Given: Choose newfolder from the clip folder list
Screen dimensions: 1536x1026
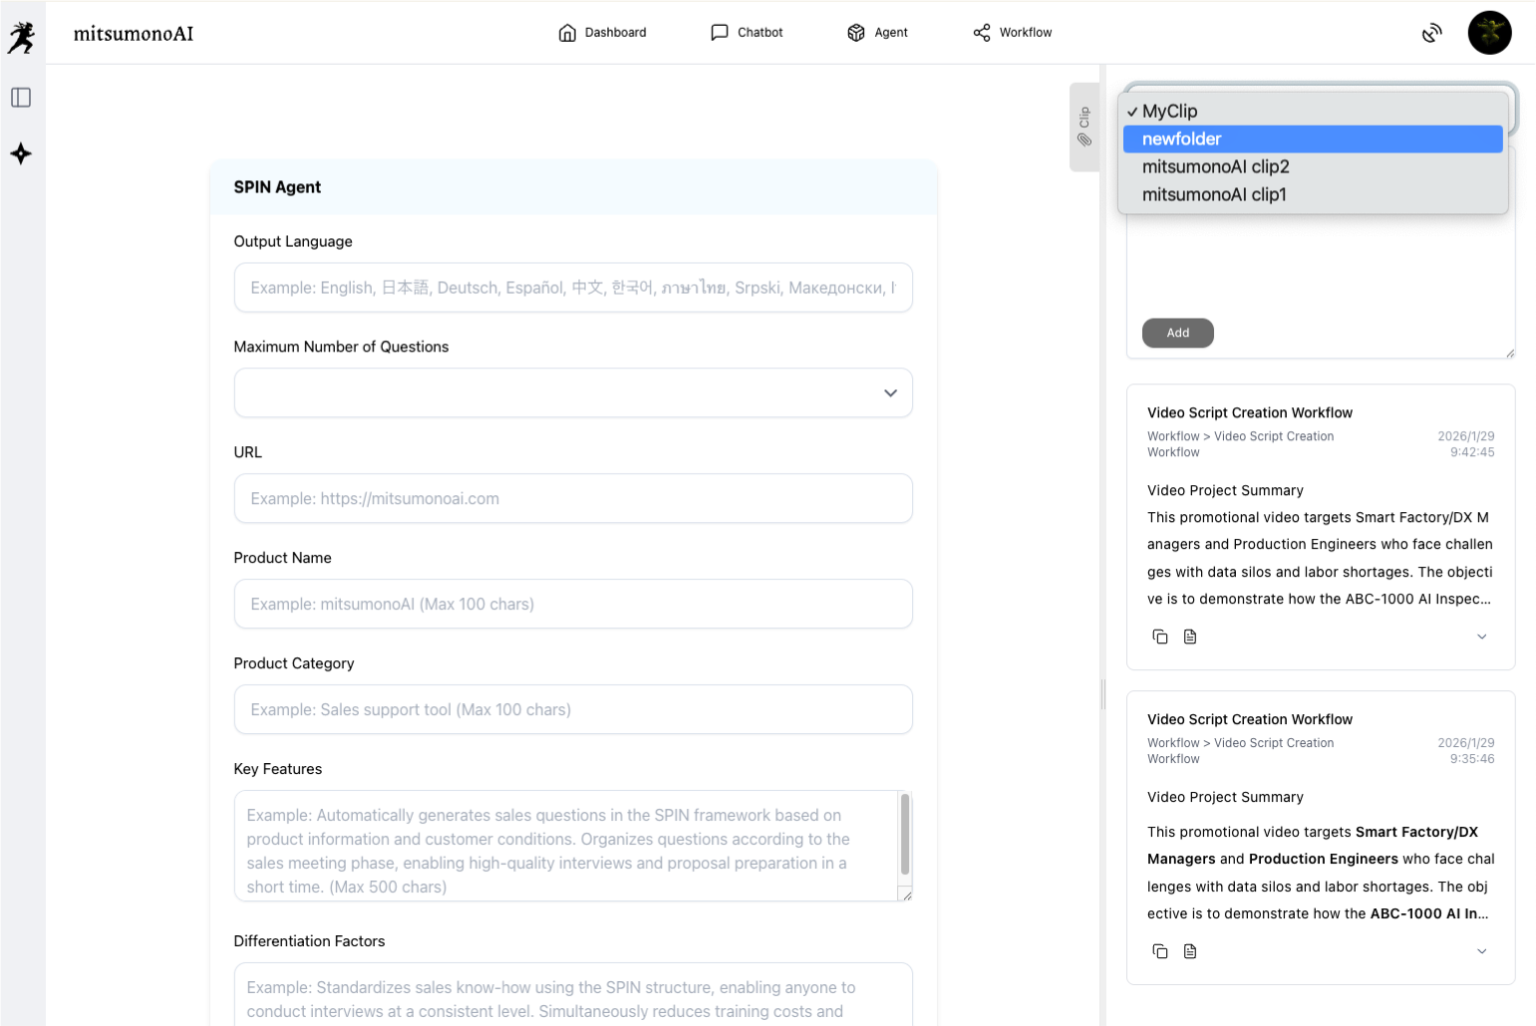Looking at the screenshot, I should (1181, 139).
